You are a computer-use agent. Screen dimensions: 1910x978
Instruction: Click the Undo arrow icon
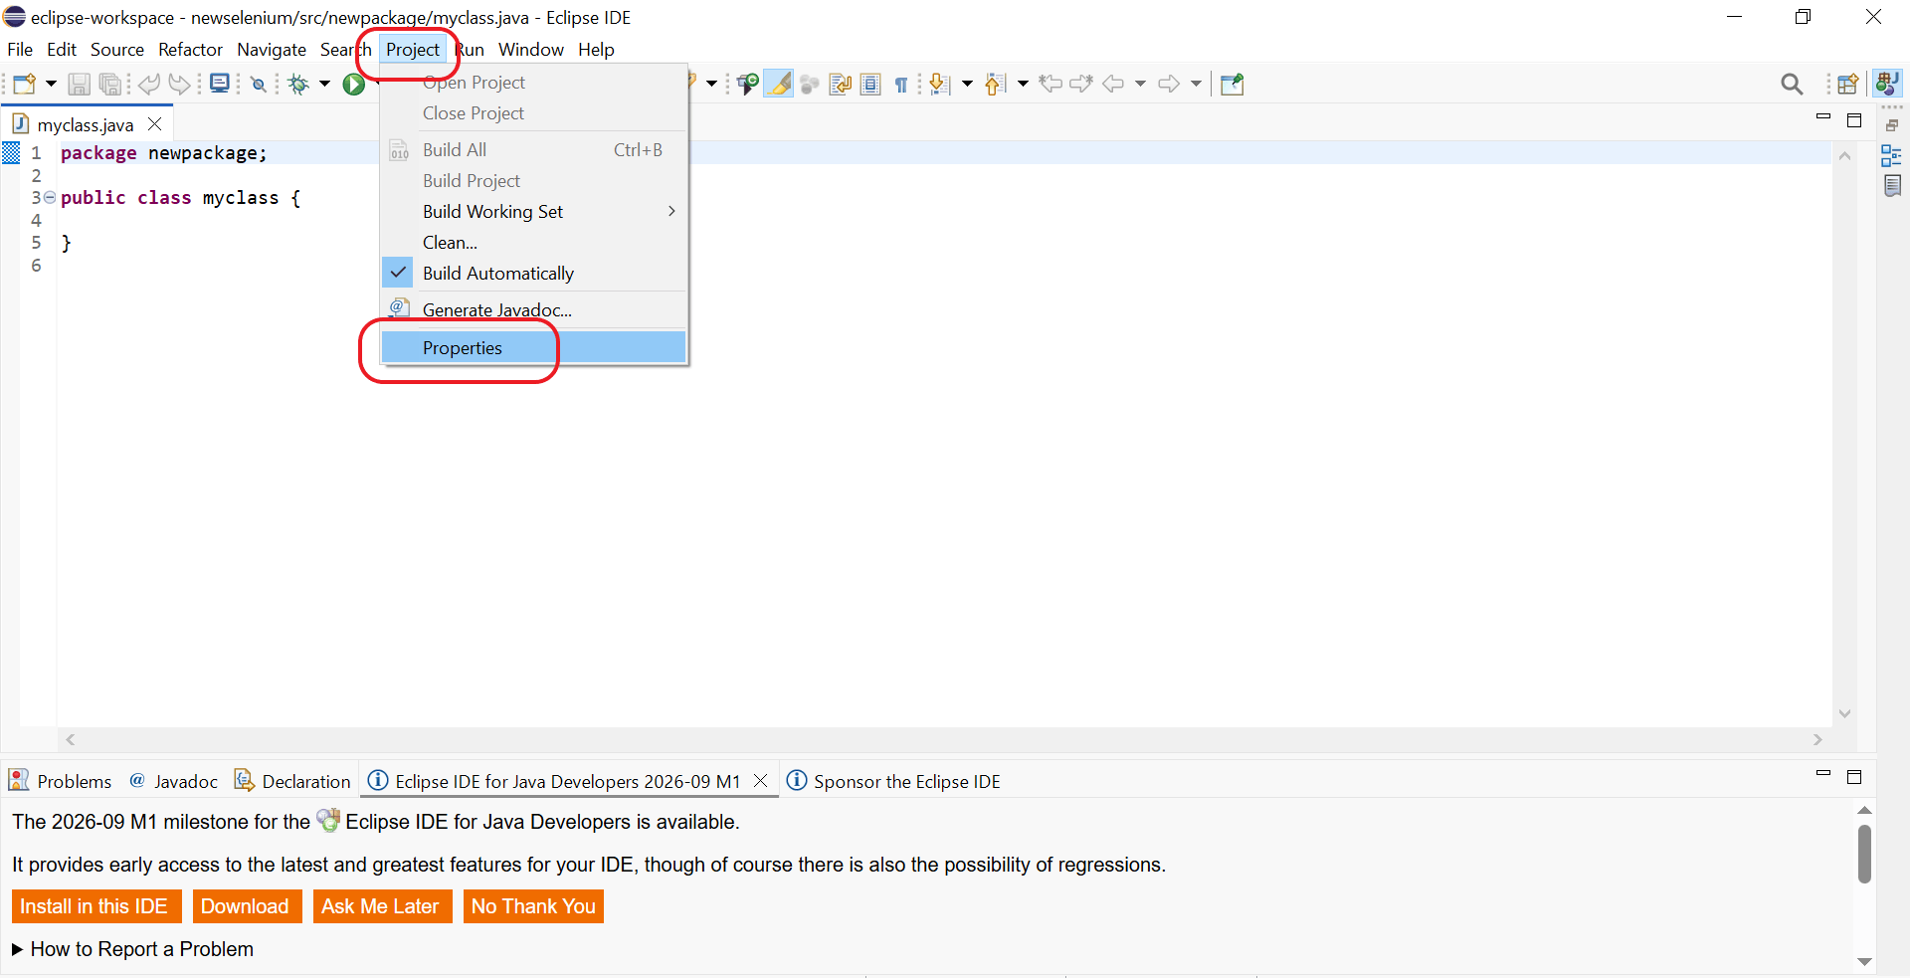tap(149, 85)
